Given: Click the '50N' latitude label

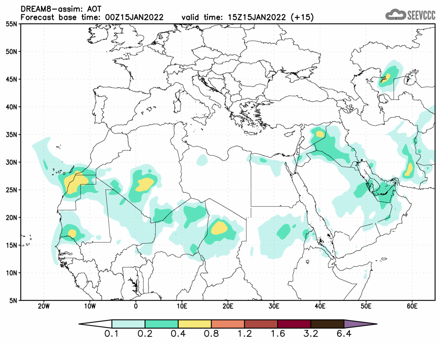Looking at the screenshot, I should tap(11, 52).
